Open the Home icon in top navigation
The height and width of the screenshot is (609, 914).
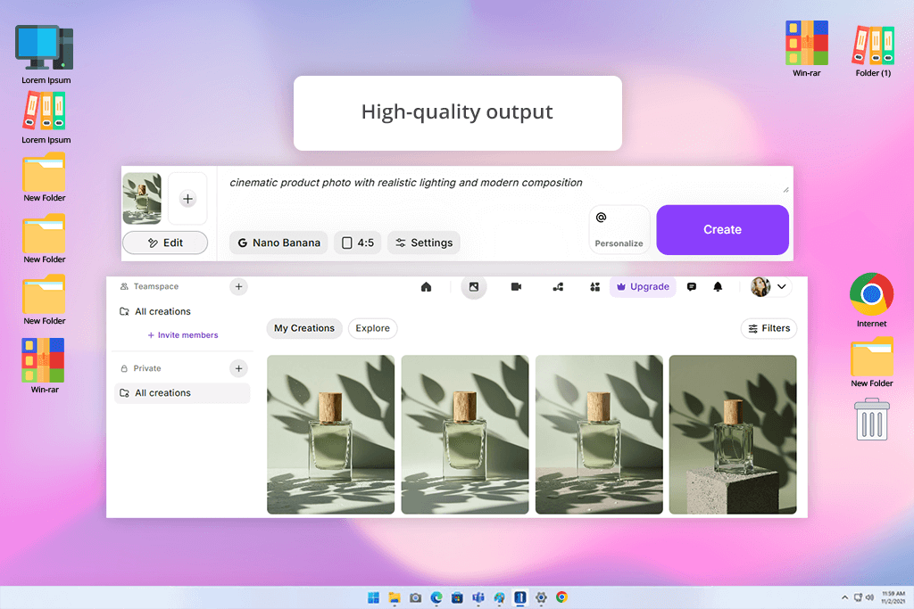(x=426, y=286)
